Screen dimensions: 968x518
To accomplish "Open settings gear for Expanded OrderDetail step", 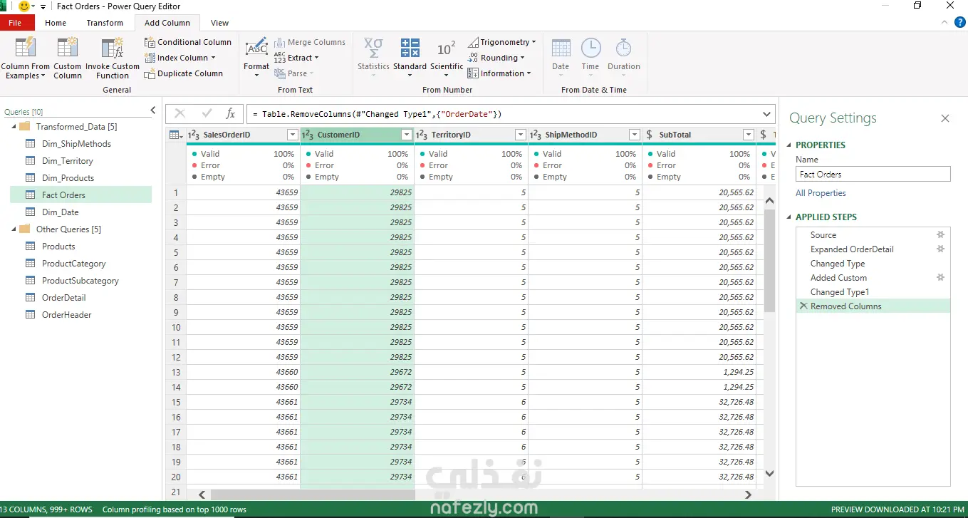I will coord(940,249).
